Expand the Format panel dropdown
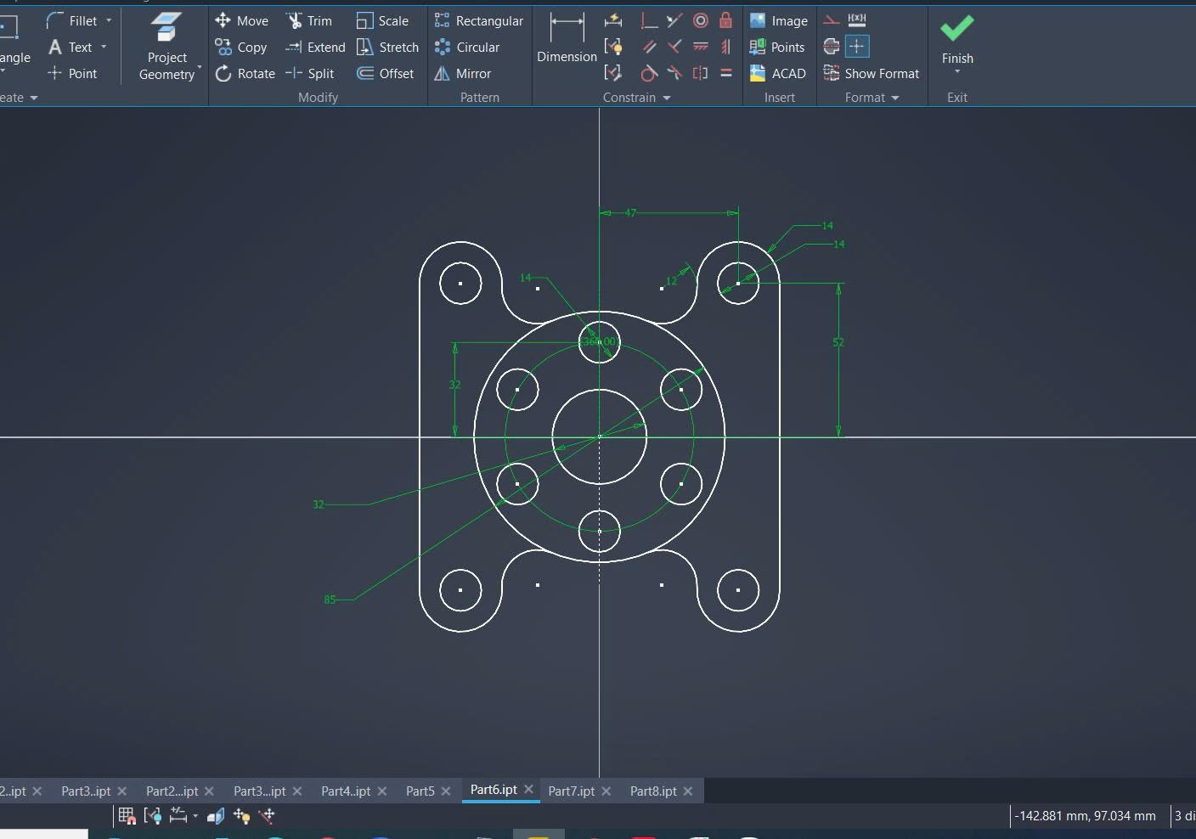This screenshot has width=1196, height=839. [x=895, y=99]
